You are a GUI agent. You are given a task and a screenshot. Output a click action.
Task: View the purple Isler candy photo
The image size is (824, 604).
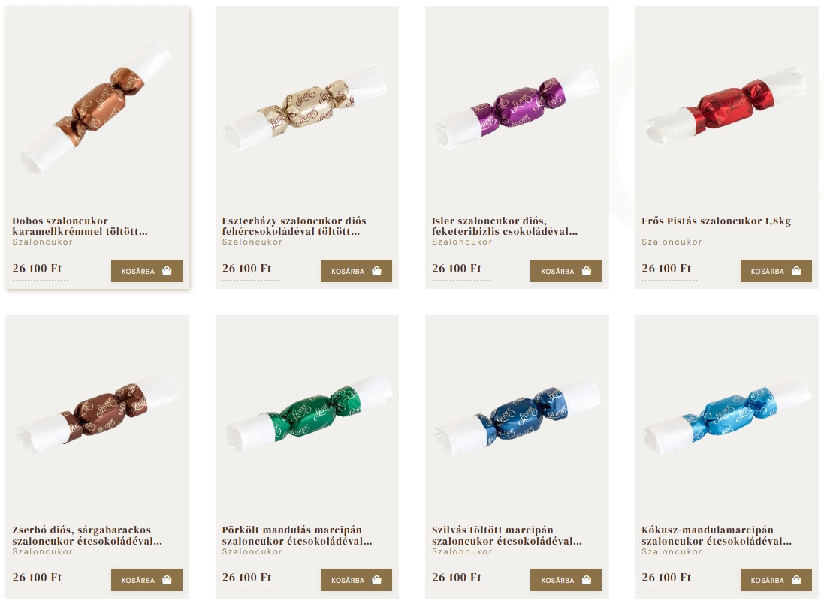click(517, 107)
